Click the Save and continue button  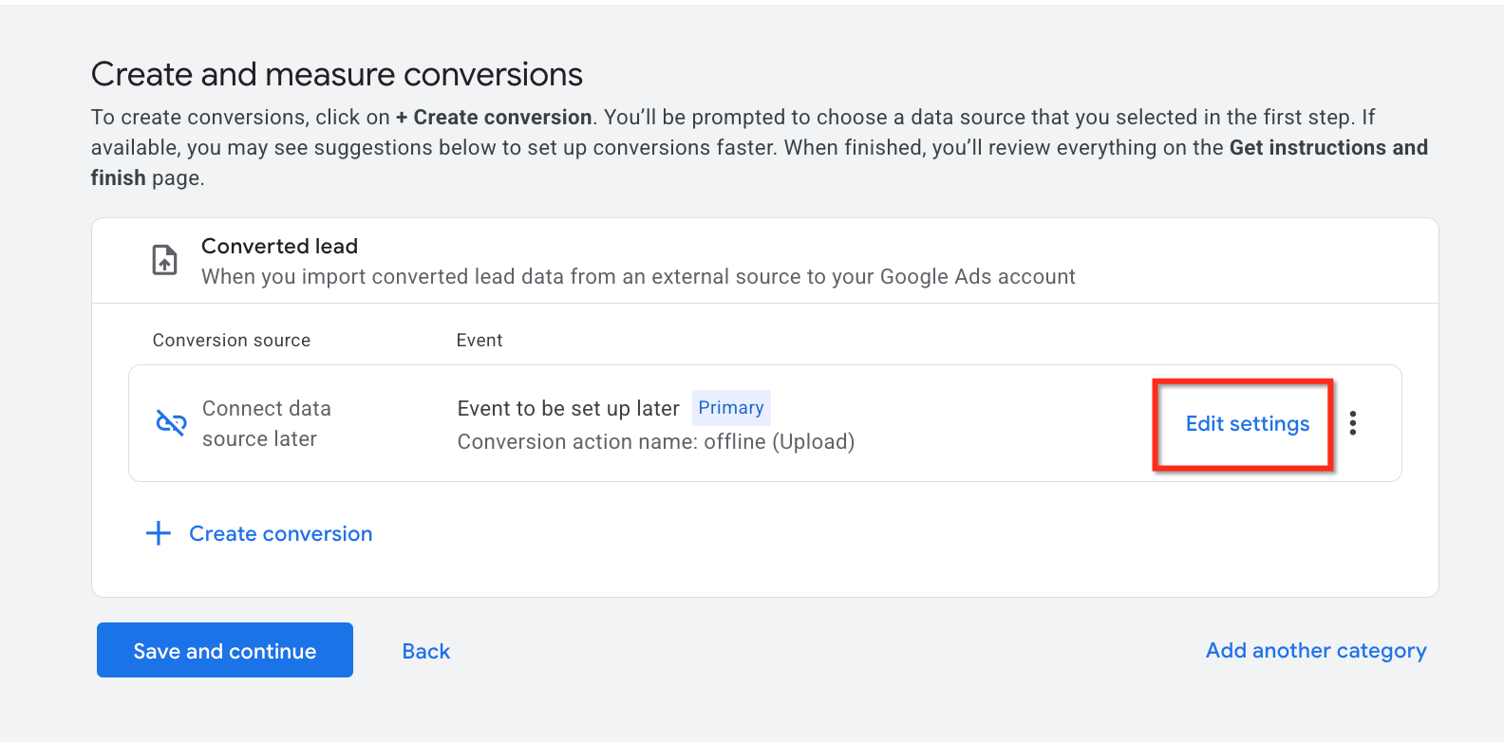[225, 650]
